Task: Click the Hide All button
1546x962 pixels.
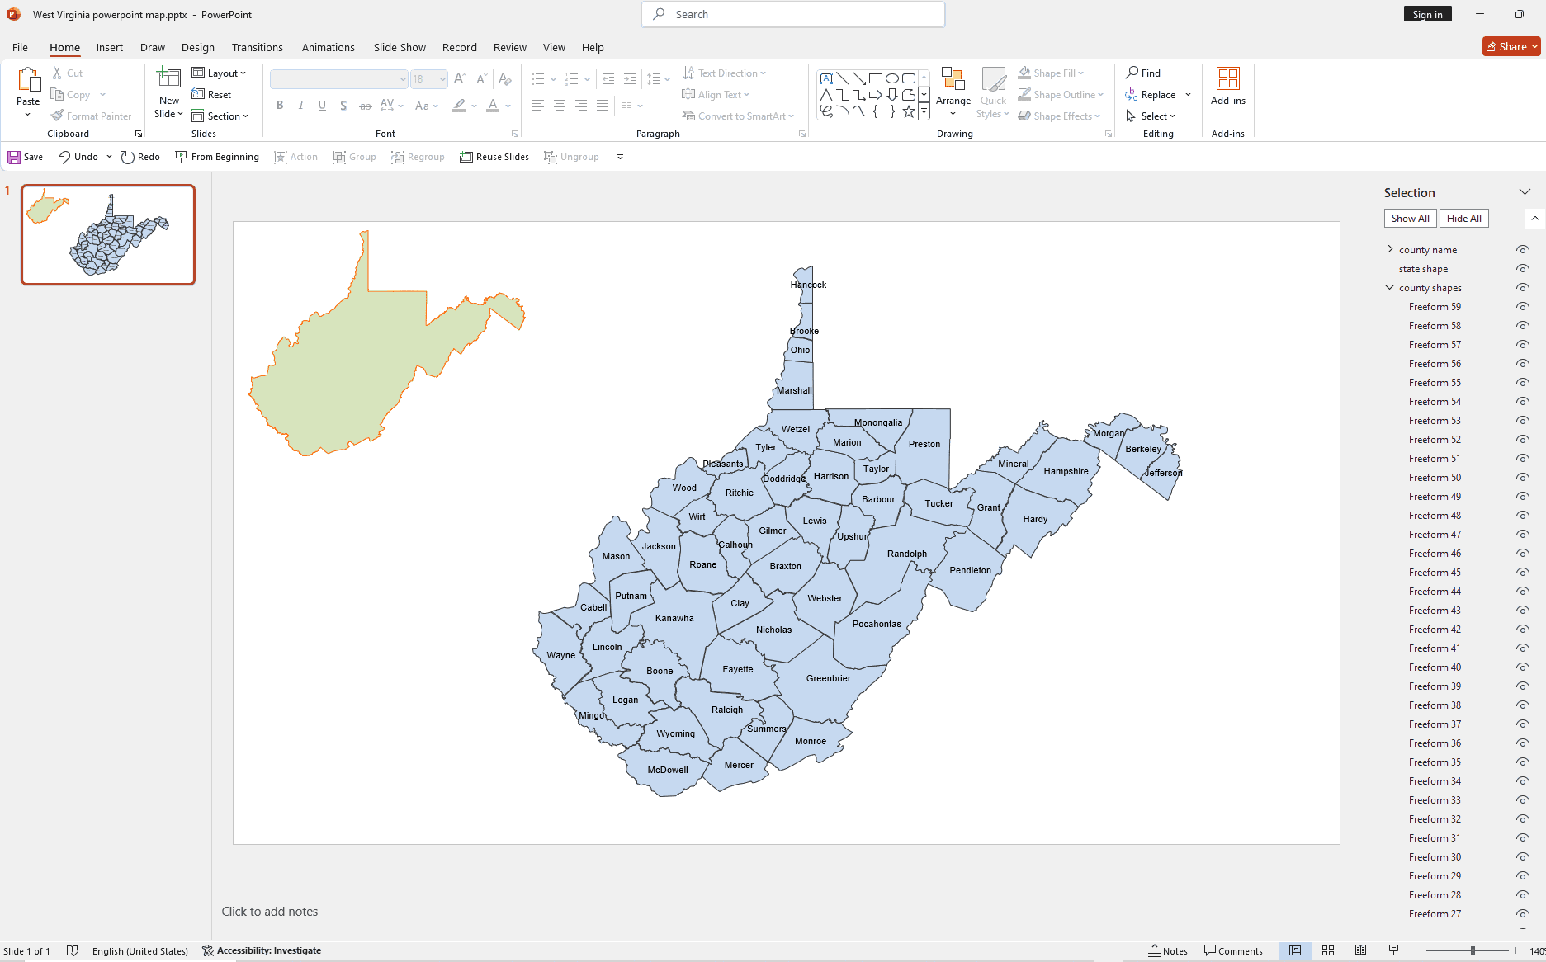Action: (x=1463, y=219)
